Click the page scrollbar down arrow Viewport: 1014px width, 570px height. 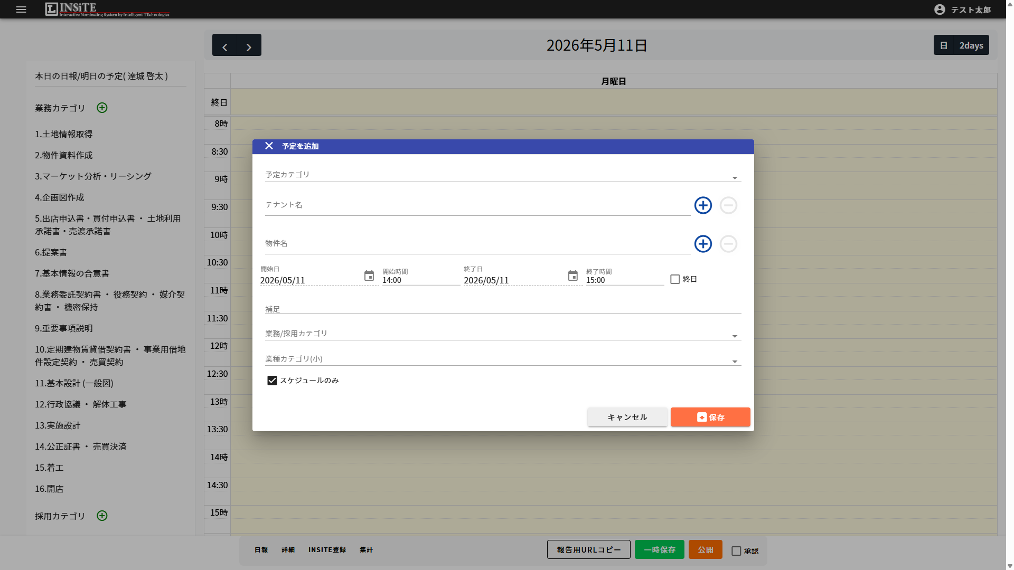(x=1010, y=566)
